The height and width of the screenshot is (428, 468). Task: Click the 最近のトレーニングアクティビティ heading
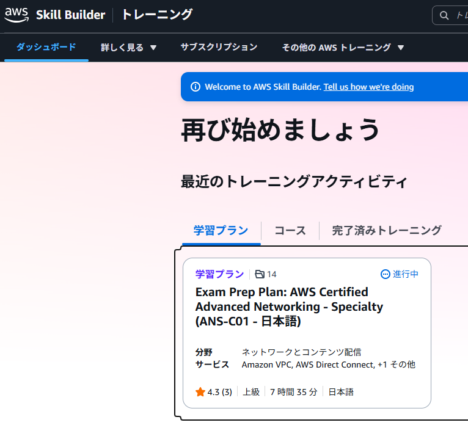pyautogui.click(x=294, y=181)
